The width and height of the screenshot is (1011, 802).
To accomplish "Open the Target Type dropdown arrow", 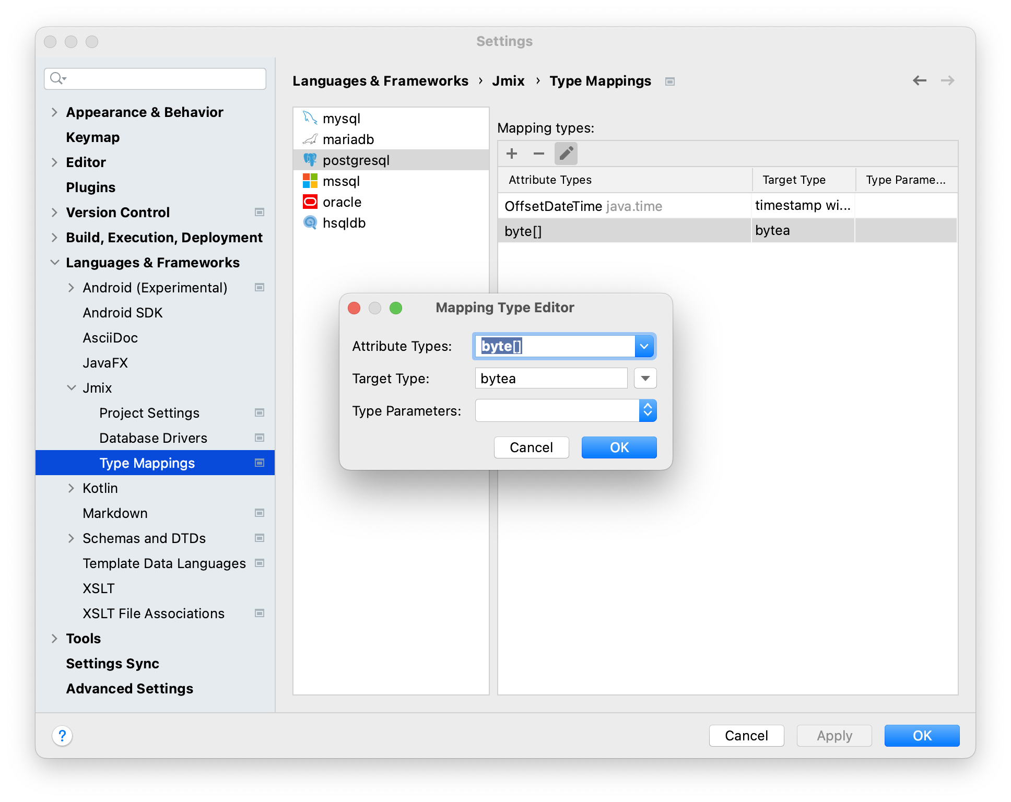I will pos(645,379).
